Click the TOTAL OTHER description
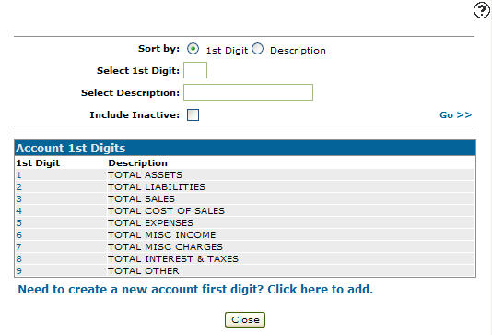 (144, 270)
